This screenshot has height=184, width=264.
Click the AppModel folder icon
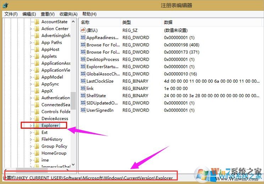[x=37, y=77]
